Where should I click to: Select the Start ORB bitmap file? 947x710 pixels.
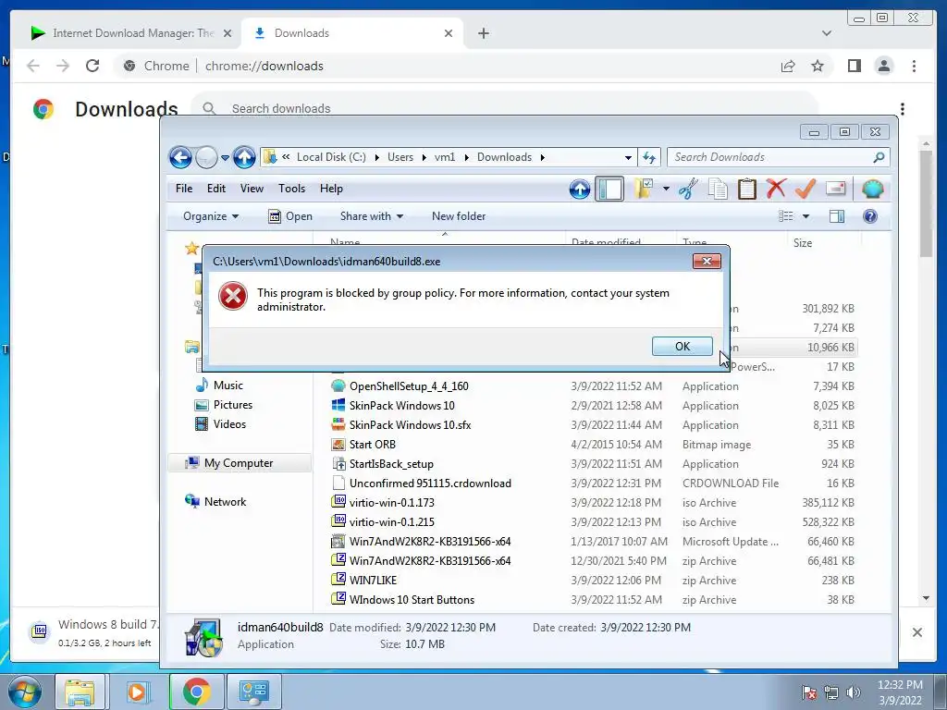(x=372, y=445)
